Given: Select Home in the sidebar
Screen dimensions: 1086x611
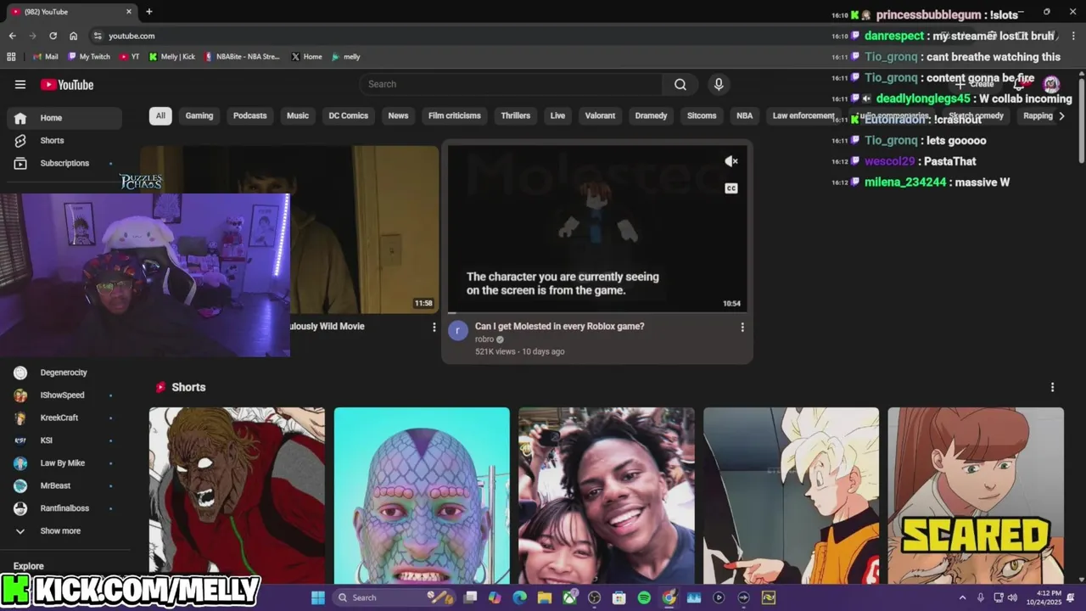Looking at the screenshot, I should click(x=64, y=118).
